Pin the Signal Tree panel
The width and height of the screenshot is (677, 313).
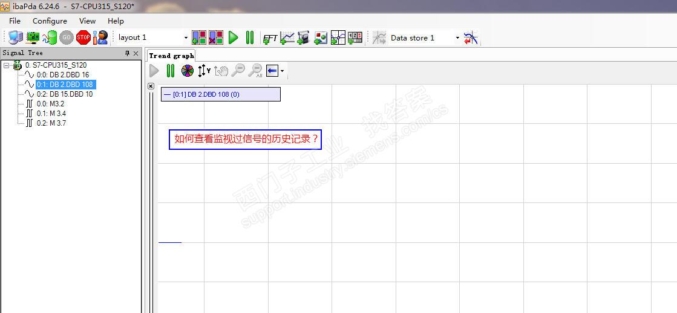pyautogui.click(x=128, y=53)
